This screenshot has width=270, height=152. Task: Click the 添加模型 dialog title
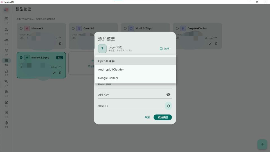[106, 39]
